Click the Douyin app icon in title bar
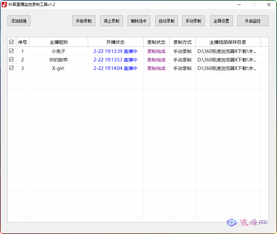The height and width of the screenshot is (234, 277). (x=4, y=5)
